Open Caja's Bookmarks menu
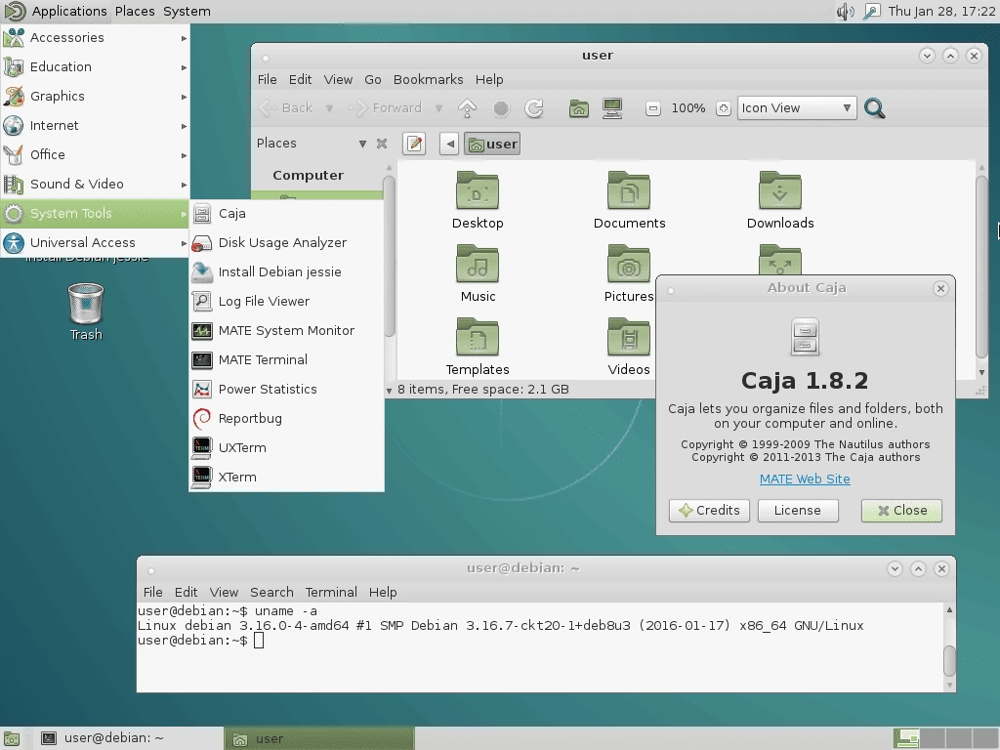Screen dimensions: 1000x750 point(428,80)
